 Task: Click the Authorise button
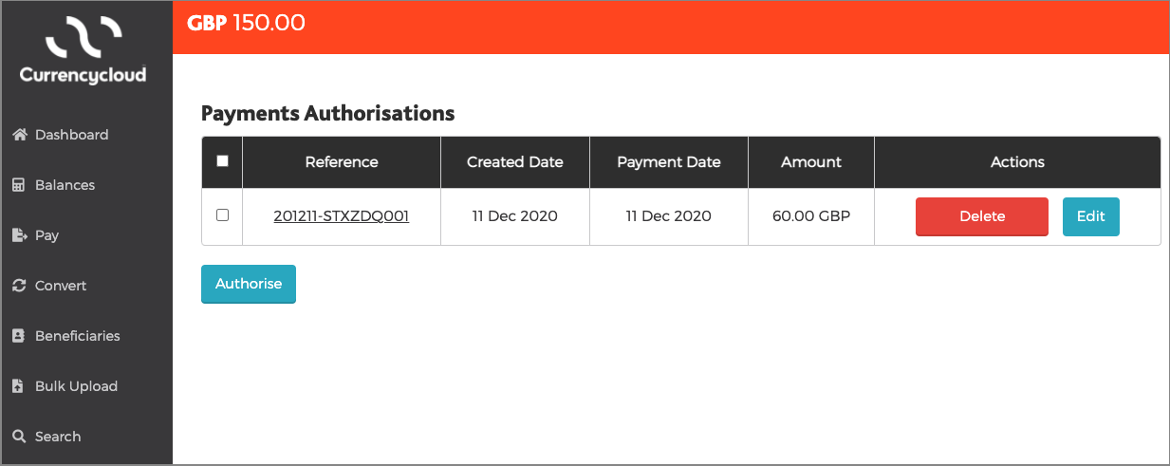coord(249,284)
